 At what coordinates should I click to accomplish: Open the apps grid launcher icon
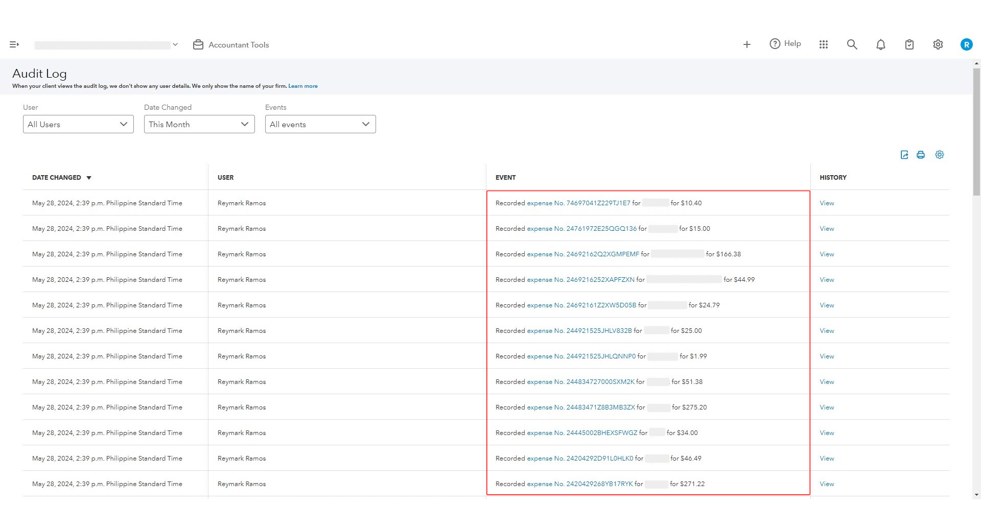click(x=823, y=45)
